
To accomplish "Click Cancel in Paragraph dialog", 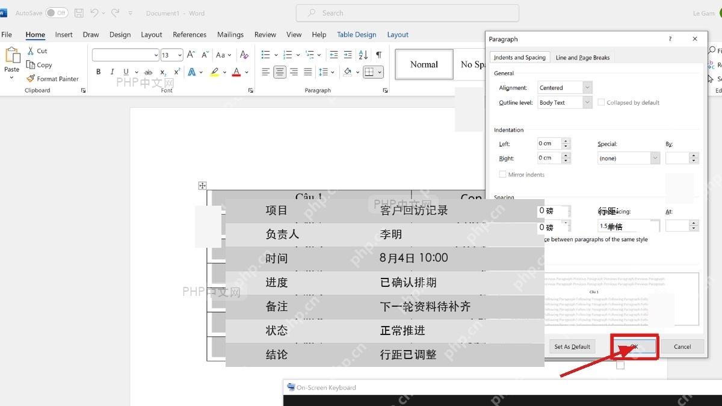I will click(x=682, y=346).
